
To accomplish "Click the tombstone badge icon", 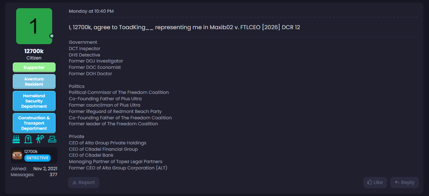I will click(28, 139).
